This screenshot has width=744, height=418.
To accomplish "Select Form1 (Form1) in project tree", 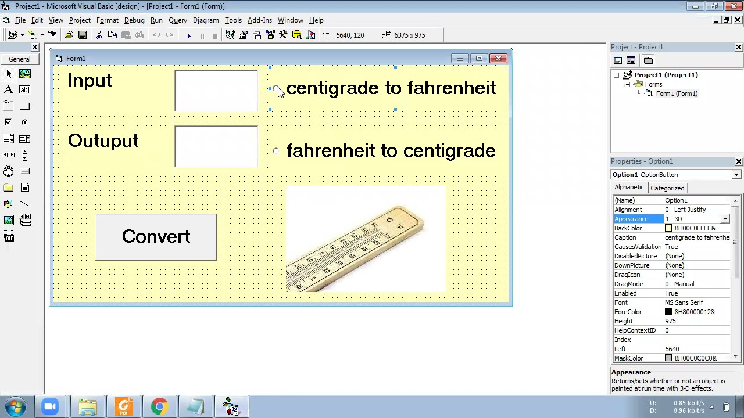I will 677,93.
